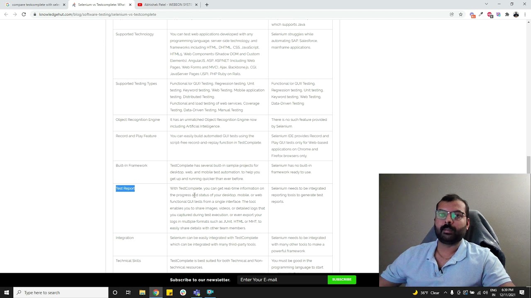
Task: Switch ENG IN input language
Action: (494, 293)
